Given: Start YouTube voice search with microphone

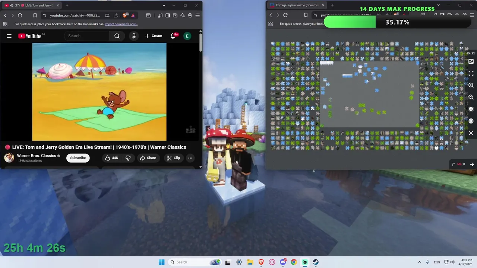Looking at the screenshot, I should pos(134,36).
